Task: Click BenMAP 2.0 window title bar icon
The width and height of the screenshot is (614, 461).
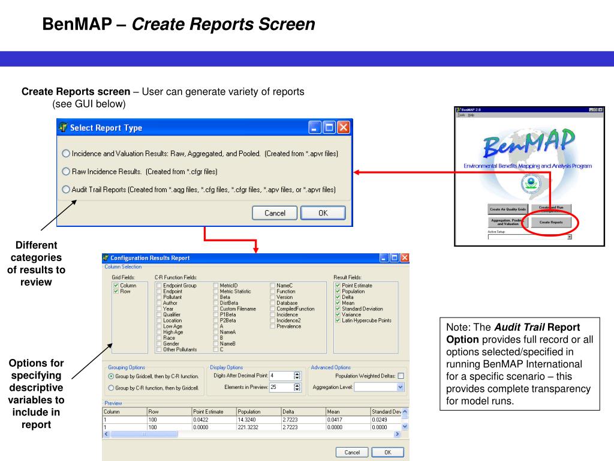Action: 459,110
